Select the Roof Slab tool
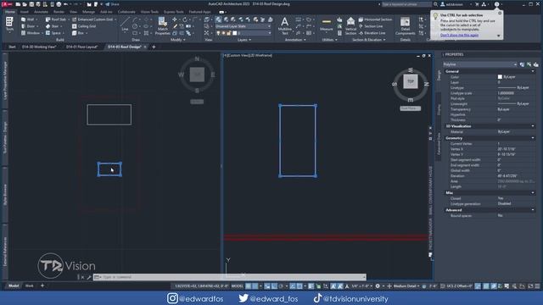The image size is (543, 305). pos(56,19)
